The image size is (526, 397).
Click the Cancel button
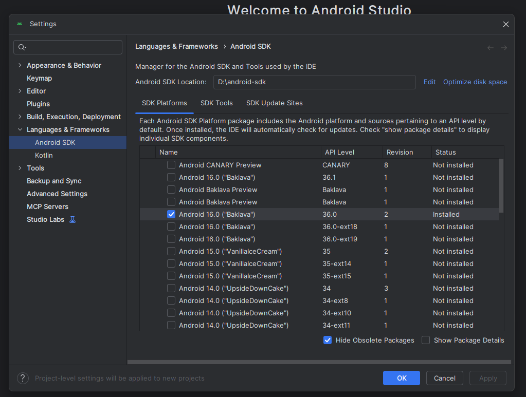tap(444, 378)
